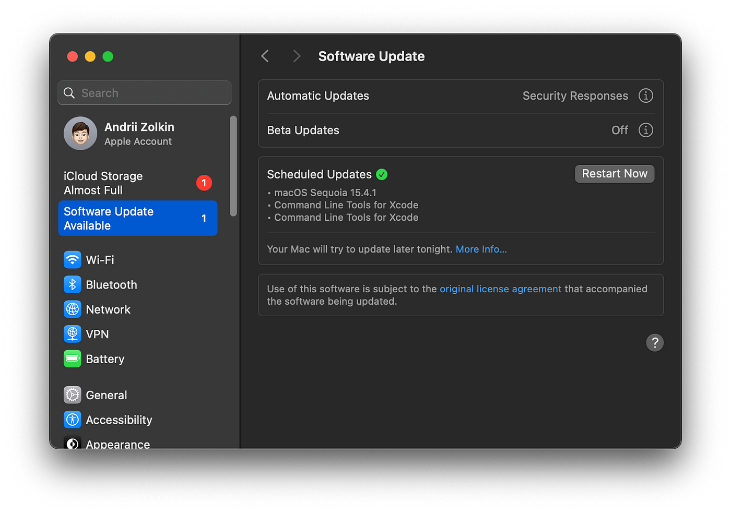Click the Network globe icon
This screenshot has width=731, height=514.
[73, 309]
